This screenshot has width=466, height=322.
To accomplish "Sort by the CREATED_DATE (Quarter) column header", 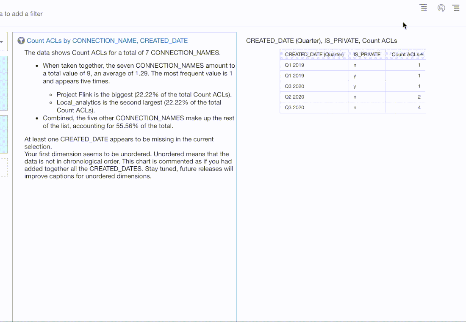I will click(314, 54).
